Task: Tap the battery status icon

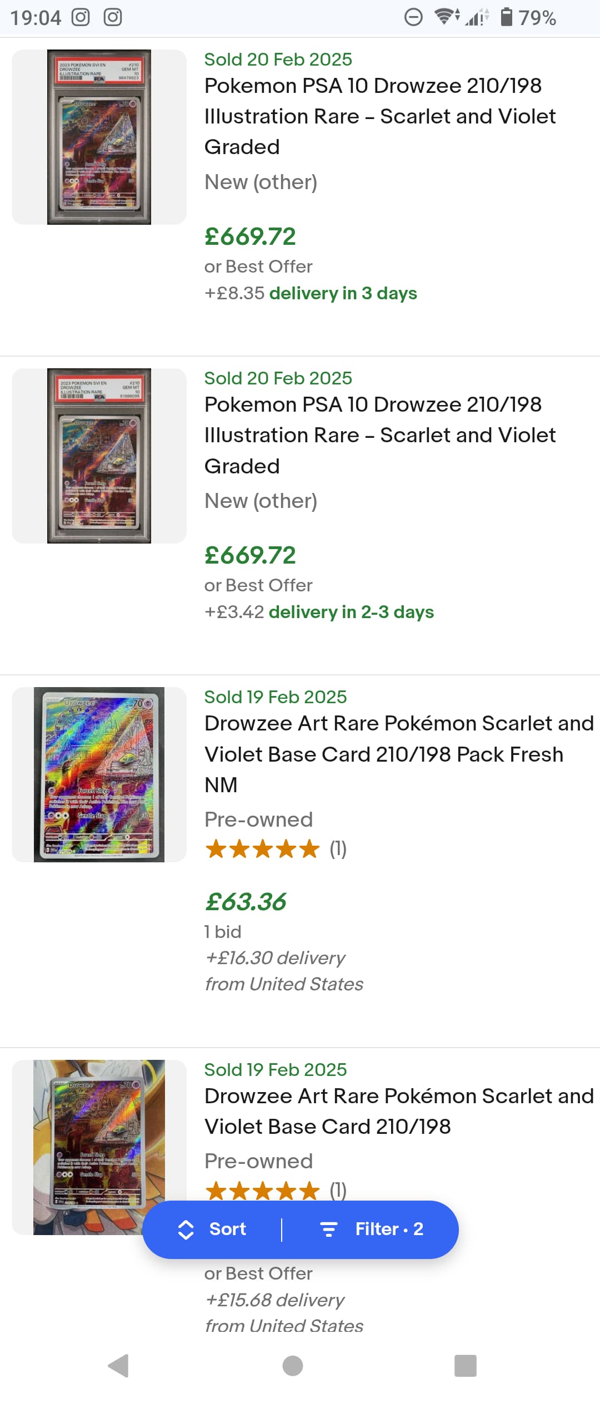Action: coord(506,17)
